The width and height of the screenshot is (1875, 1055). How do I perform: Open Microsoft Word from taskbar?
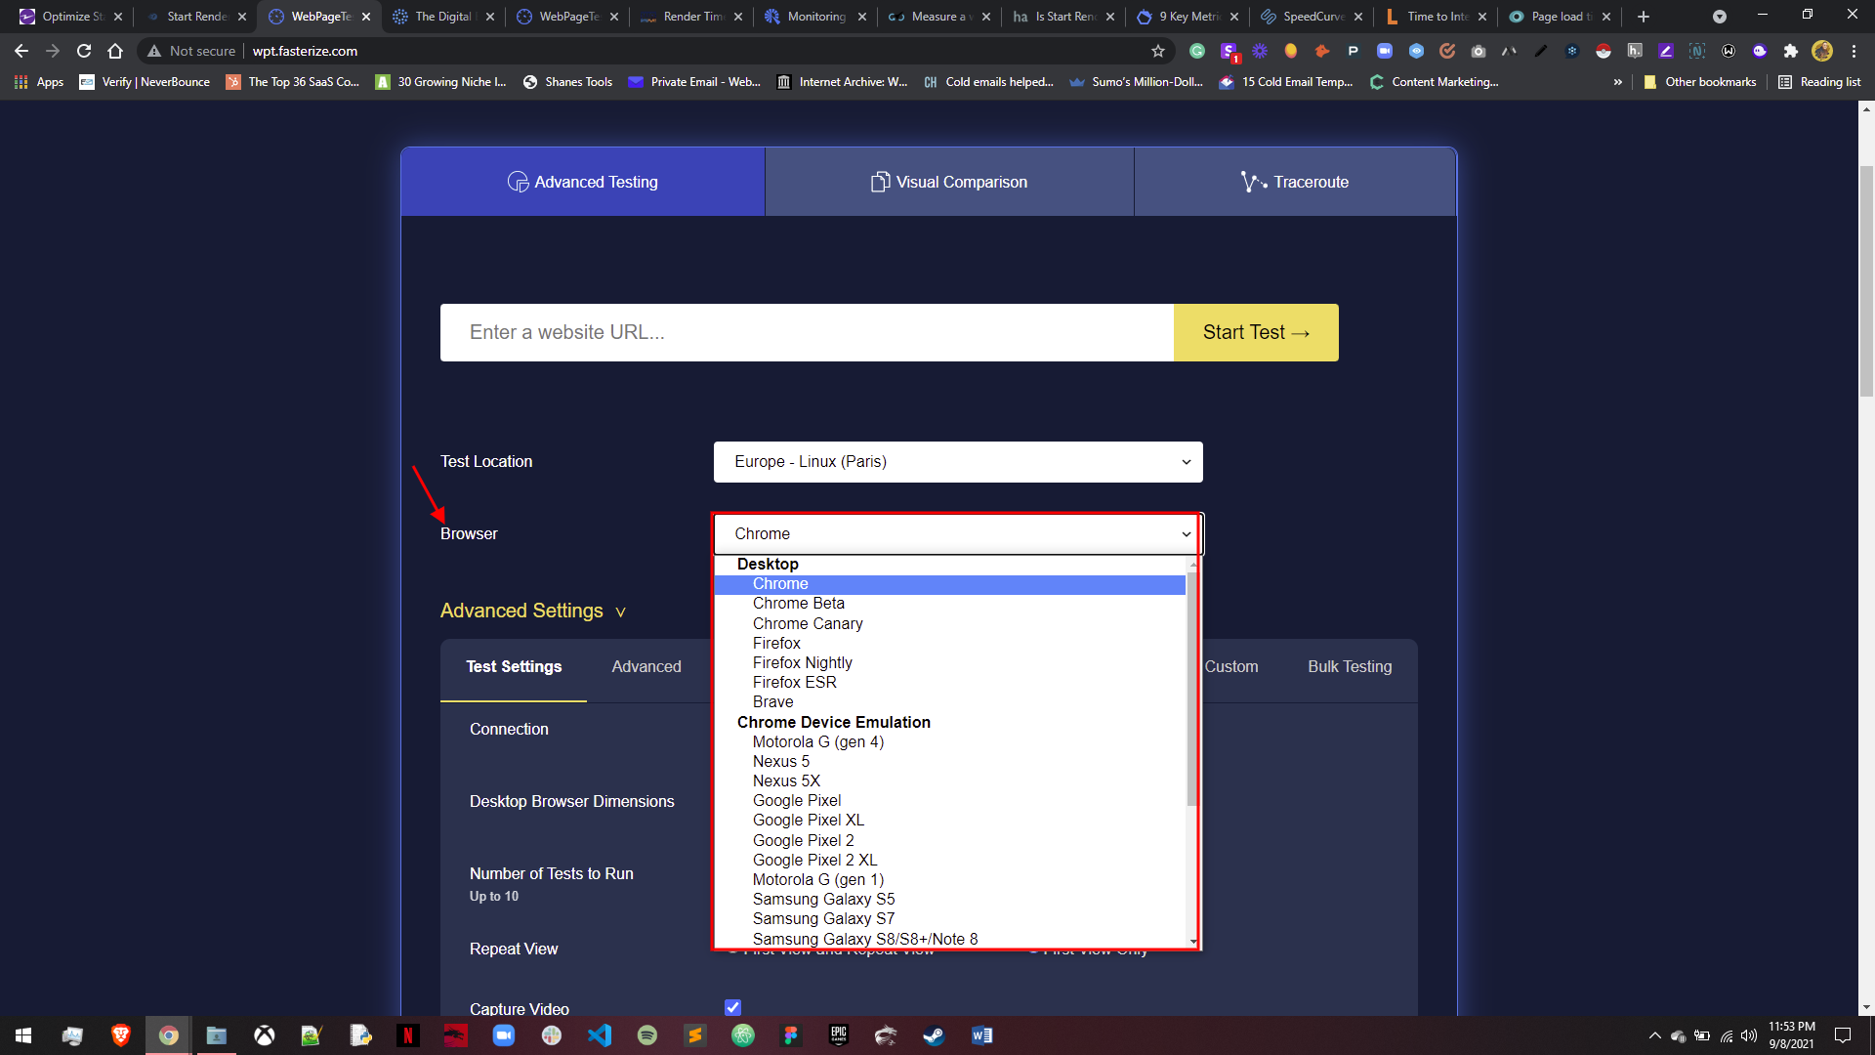click(981, 1035)
